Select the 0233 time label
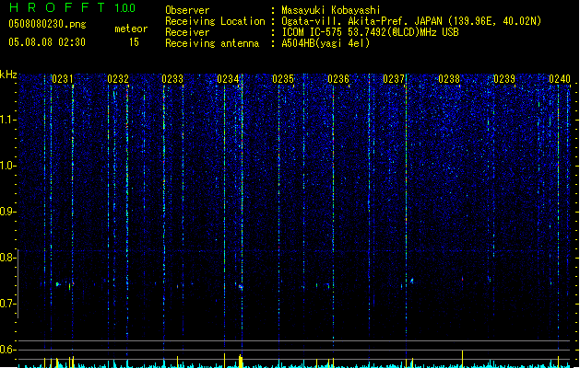 click(172, 79)
